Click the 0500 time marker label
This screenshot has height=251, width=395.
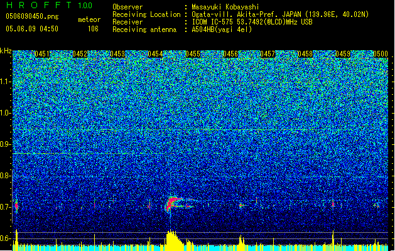(x=381, y=54)
